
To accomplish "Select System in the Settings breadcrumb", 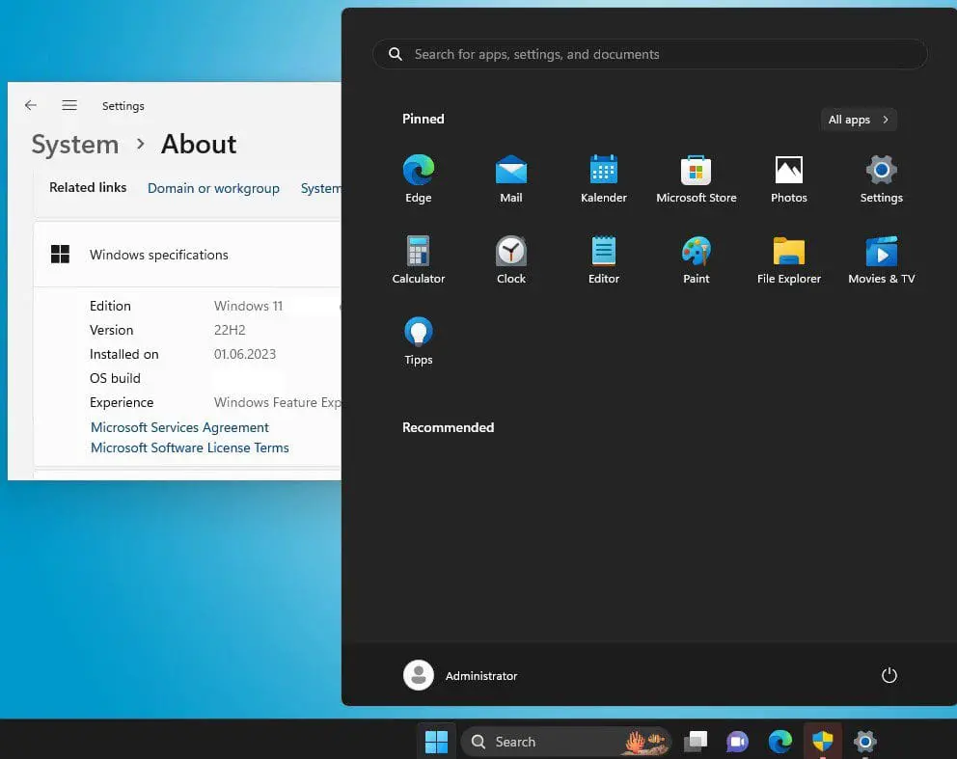I will coord(74,144).
